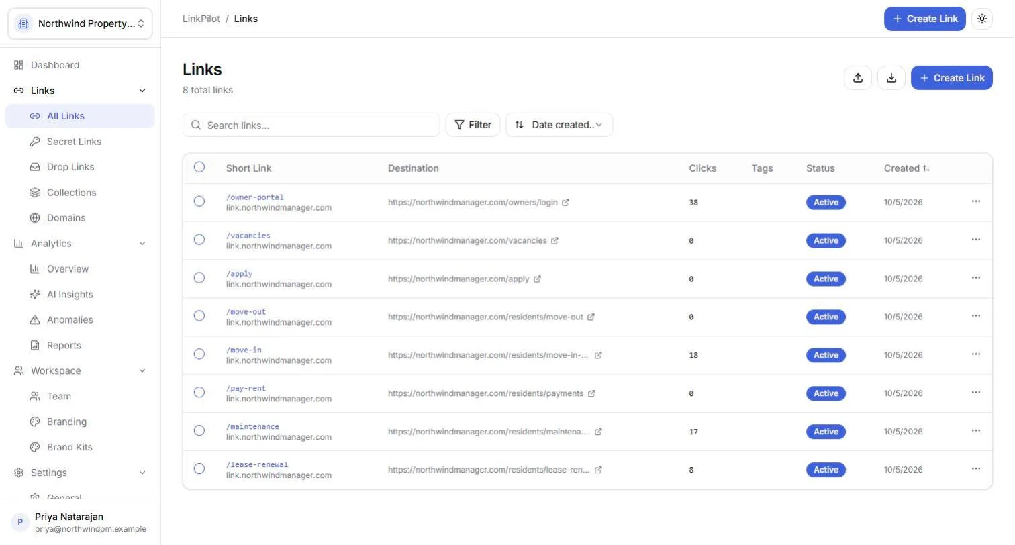
Task: Select the /owner-portal row checkbox
Action: coord(199,201)
